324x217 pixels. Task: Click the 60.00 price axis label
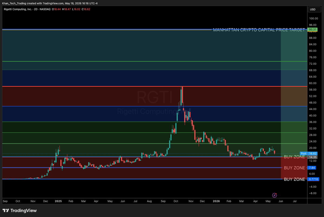pyautogui.click(x=313, y=83)
